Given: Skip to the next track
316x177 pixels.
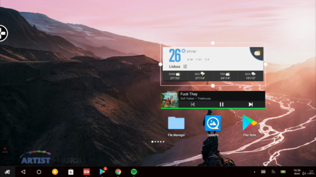Looking at the screenshot, I should pyautogui.click(x=250, y=104).
